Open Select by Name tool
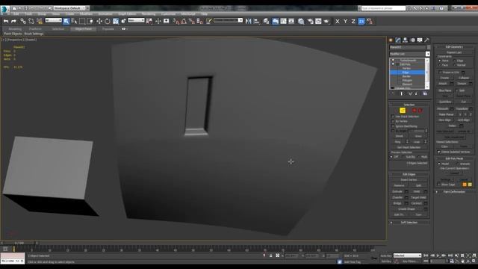Screen dimensions: 478x269 pos(74,21)
